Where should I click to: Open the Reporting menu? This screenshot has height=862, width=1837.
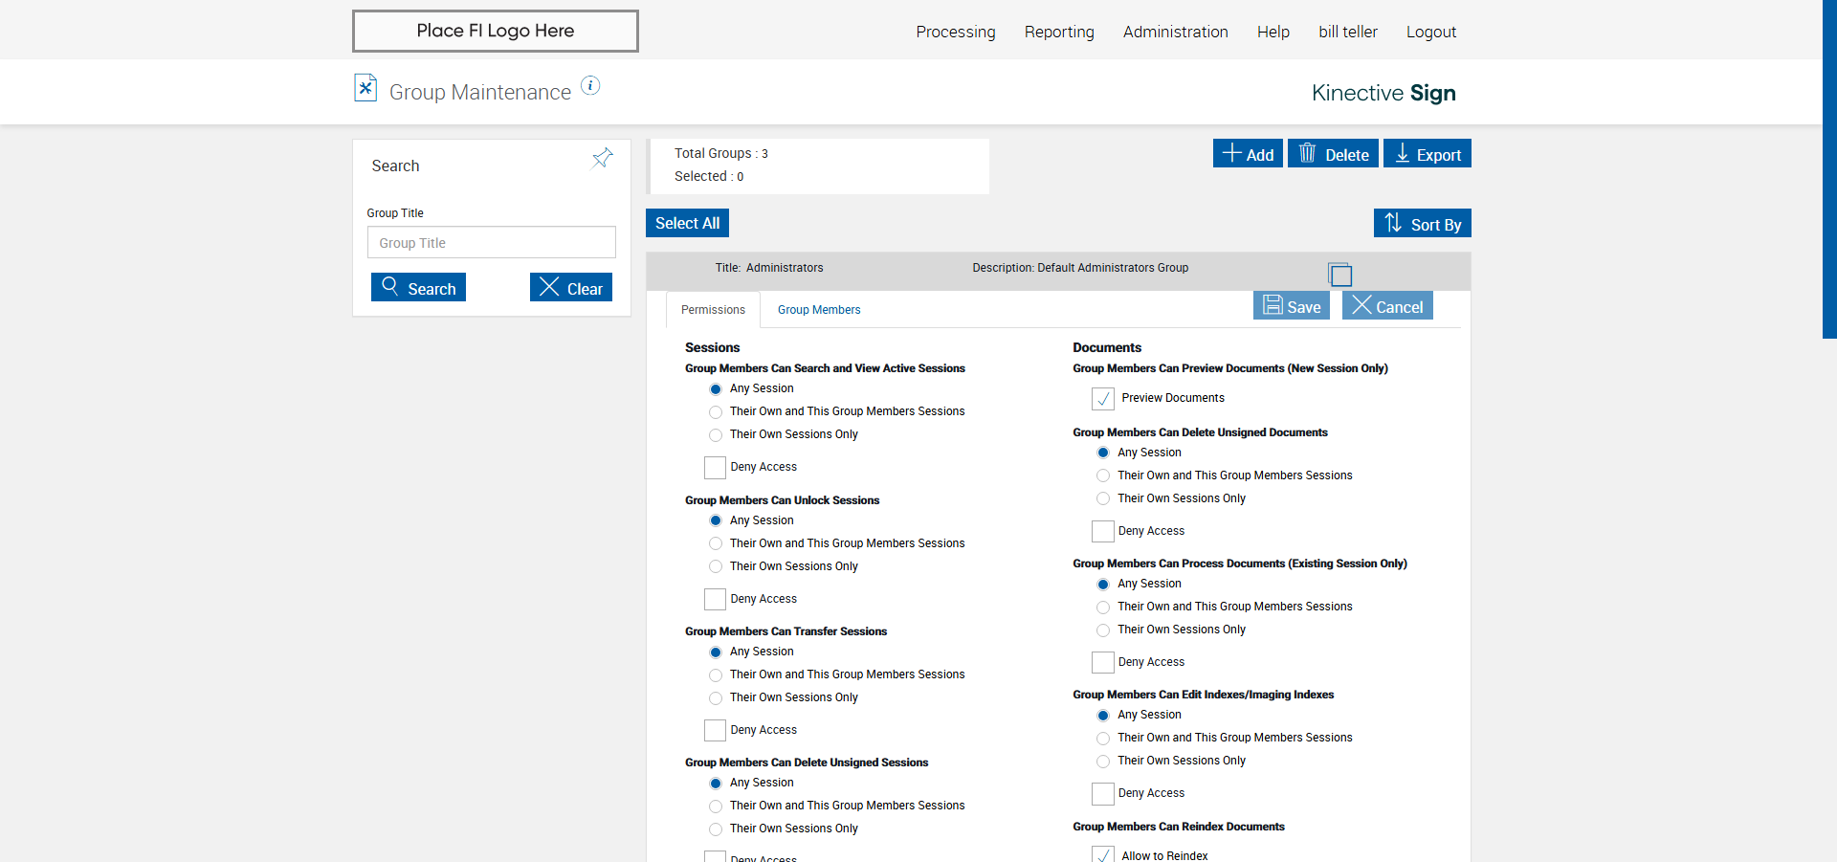tap(1058, 32)
